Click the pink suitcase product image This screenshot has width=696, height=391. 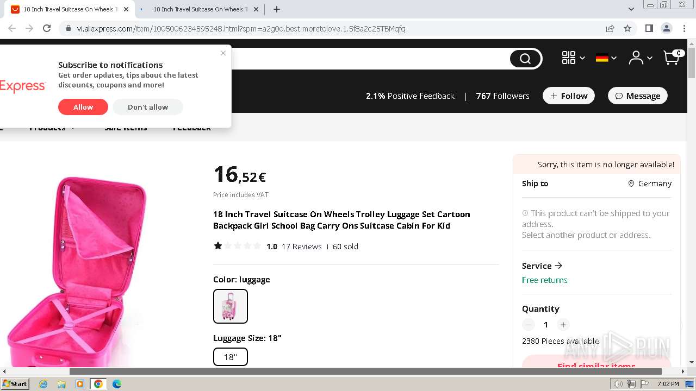(76, 272)
